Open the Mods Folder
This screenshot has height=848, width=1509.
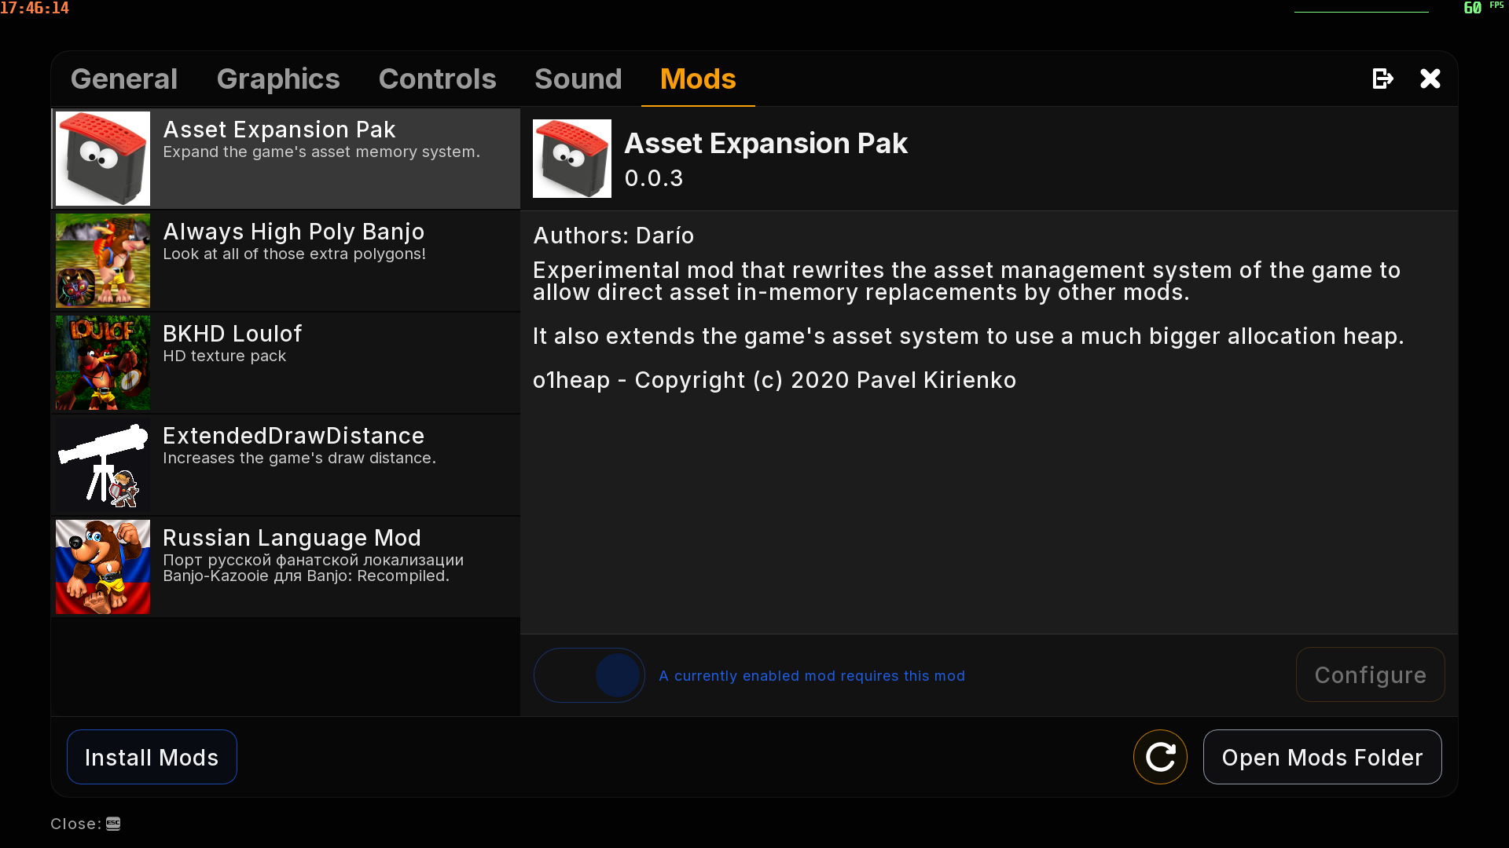click(1322, 757)
